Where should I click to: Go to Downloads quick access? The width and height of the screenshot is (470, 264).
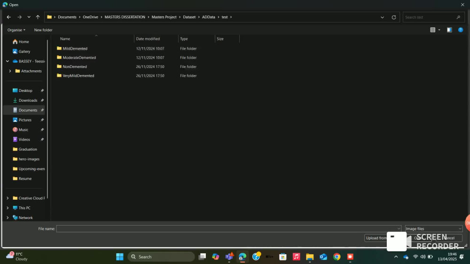click(x=28, y=100)
